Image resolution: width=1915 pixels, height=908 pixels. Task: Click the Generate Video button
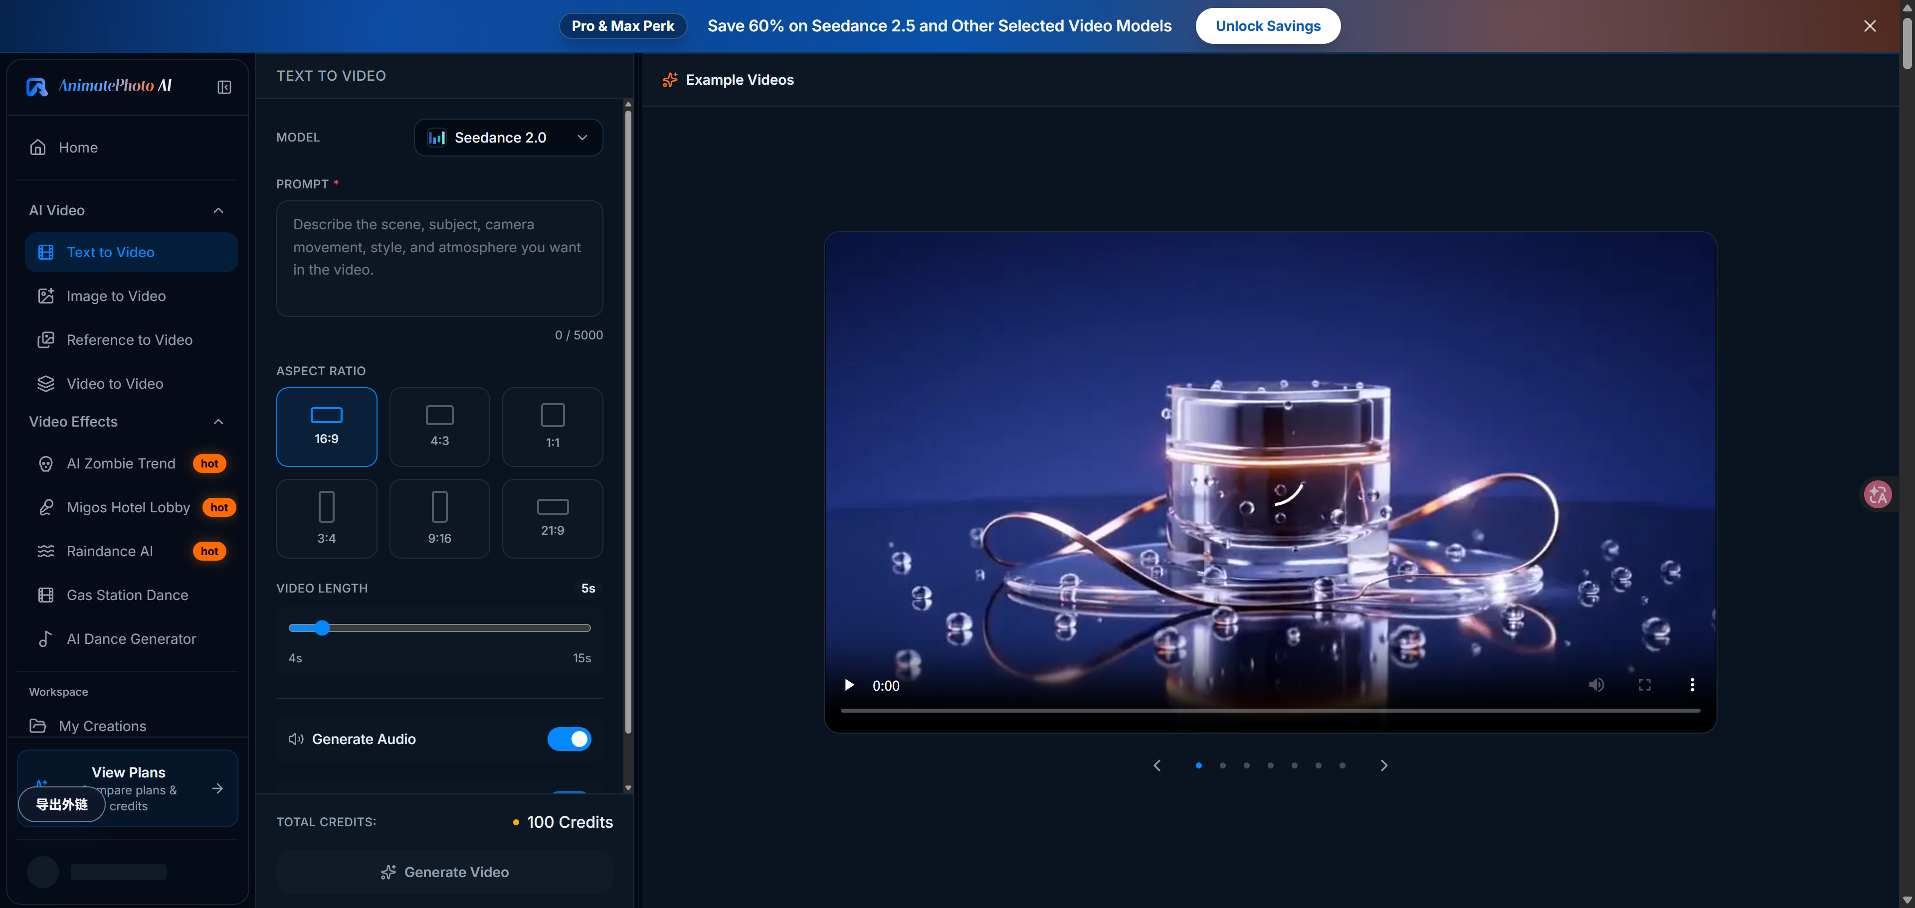coord(444,872)
